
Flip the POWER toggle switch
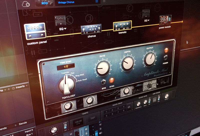click(165, 58)
